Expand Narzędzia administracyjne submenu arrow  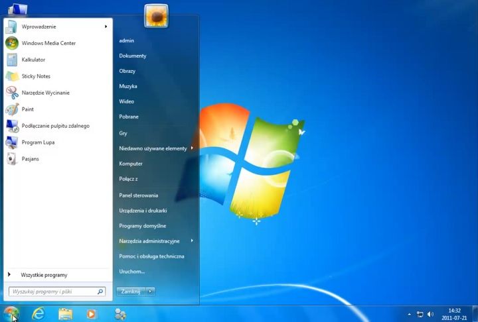coord(192,241)
